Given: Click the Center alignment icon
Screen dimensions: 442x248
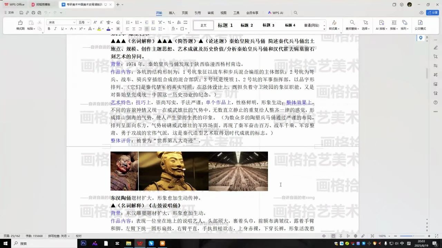Looking at the screenshot, I should tap(134, 29).
